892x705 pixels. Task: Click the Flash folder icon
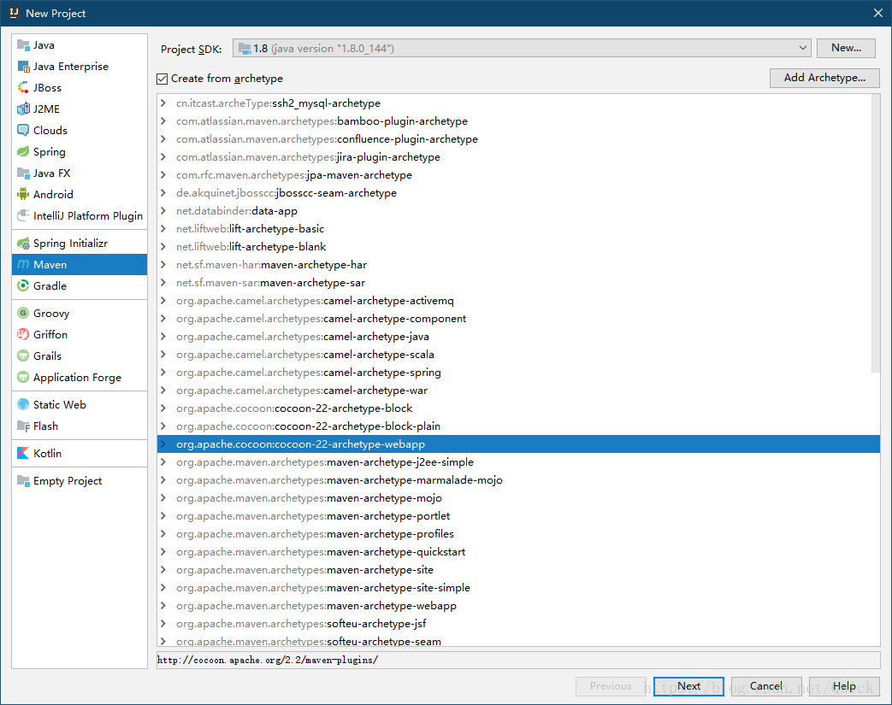coord(23,426)
